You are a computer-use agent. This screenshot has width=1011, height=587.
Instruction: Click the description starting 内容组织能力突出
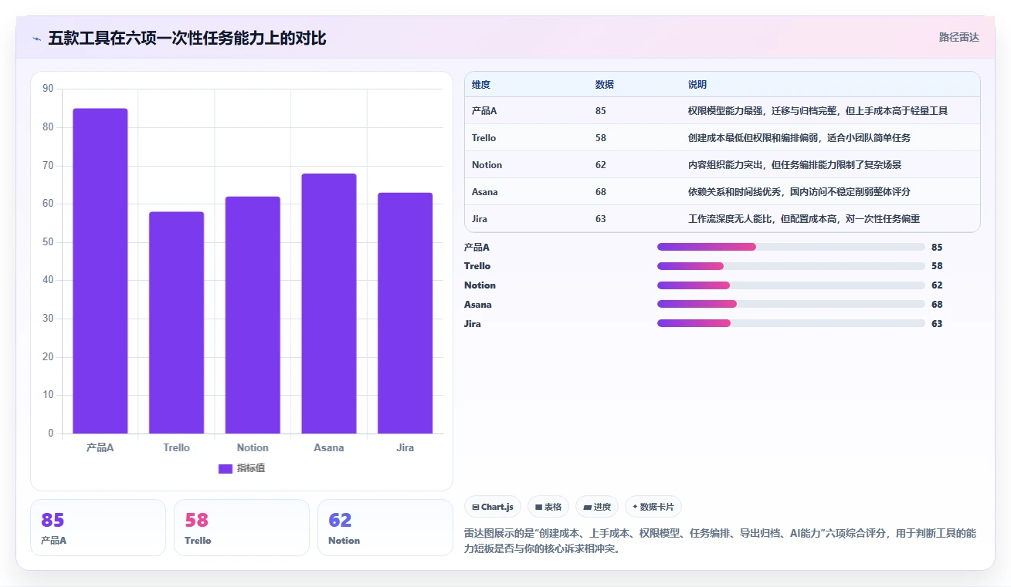795,165
